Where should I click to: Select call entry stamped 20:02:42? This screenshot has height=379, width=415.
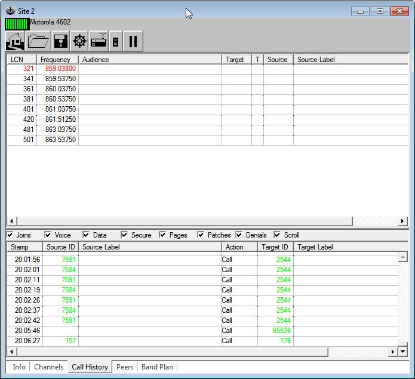coord(202,321)
